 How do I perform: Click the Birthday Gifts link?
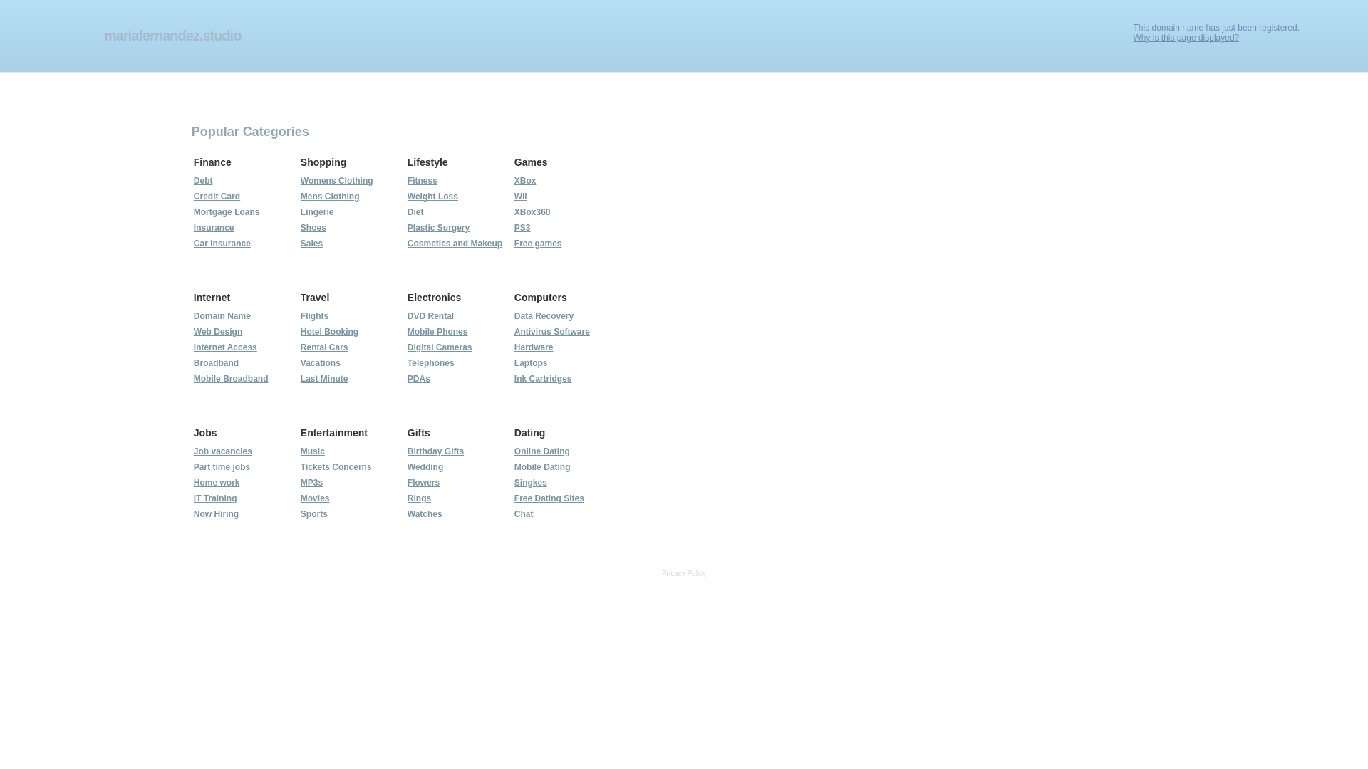tap(435, 451)
